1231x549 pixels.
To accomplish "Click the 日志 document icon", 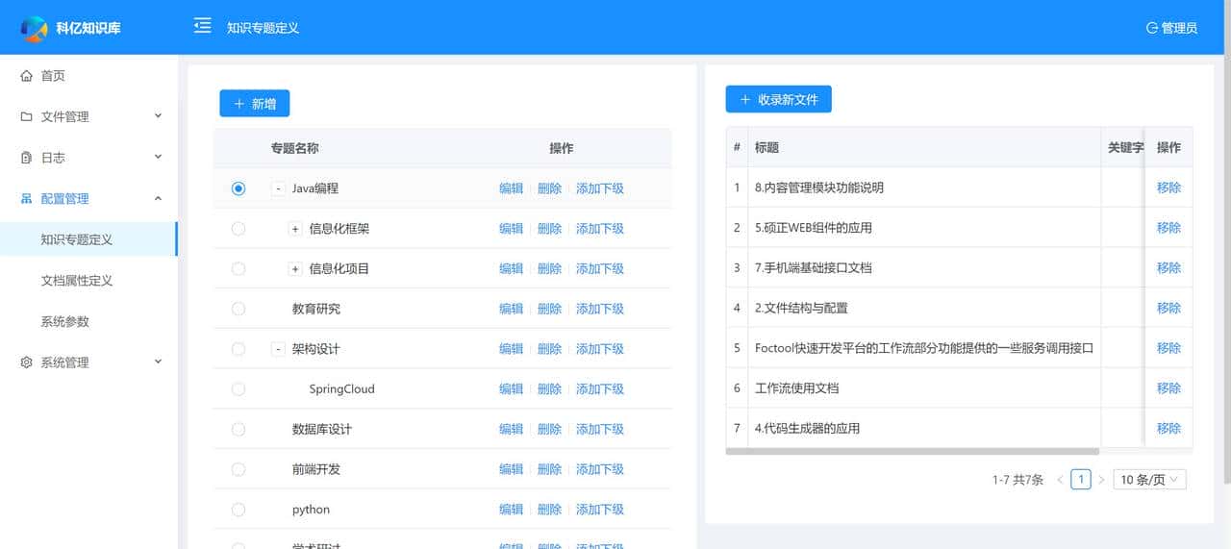I will (27, 158).
